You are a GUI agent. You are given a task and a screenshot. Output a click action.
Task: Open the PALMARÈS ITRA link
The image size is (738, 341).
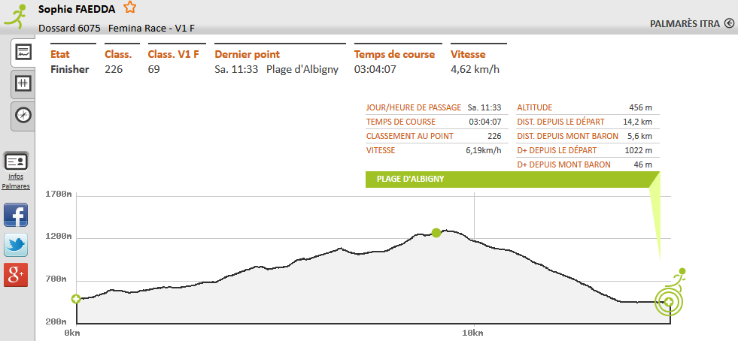(x=685, y=24)
